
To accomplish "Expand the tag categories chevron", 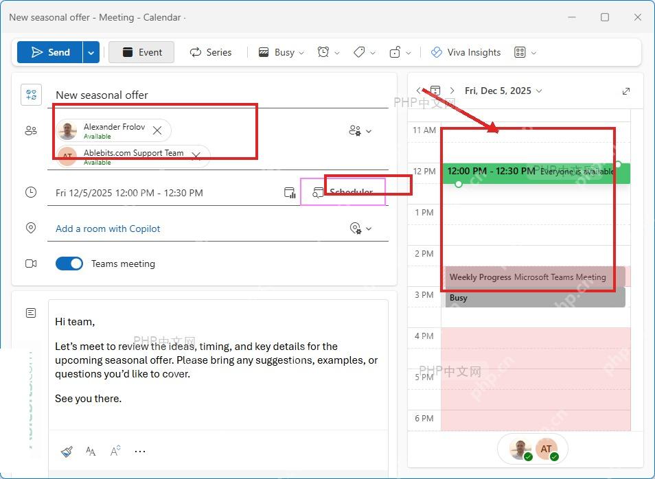I will point(373,53).
